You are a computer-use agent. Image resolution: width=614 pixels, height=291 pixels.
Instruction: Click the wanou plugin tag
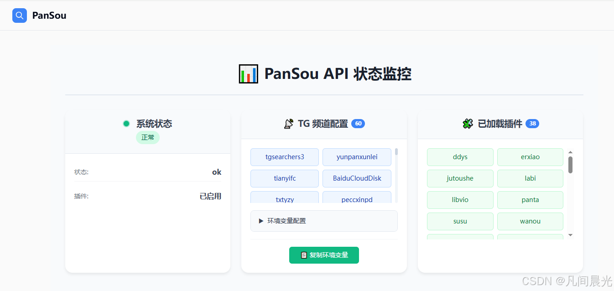tap(530, 221)
